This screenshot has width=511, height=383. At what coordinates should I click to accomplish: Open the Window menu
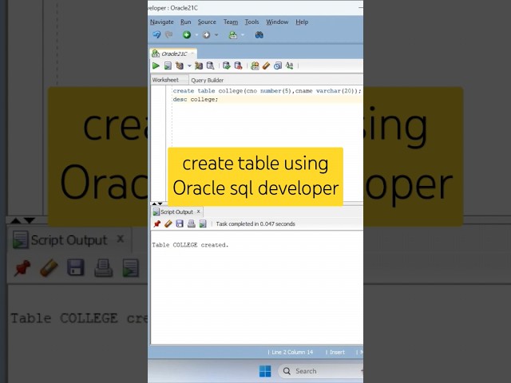coord(277,22)
